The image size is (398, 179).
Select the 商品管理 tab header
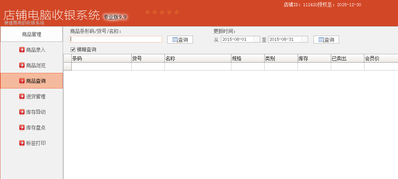coord(32,34)
